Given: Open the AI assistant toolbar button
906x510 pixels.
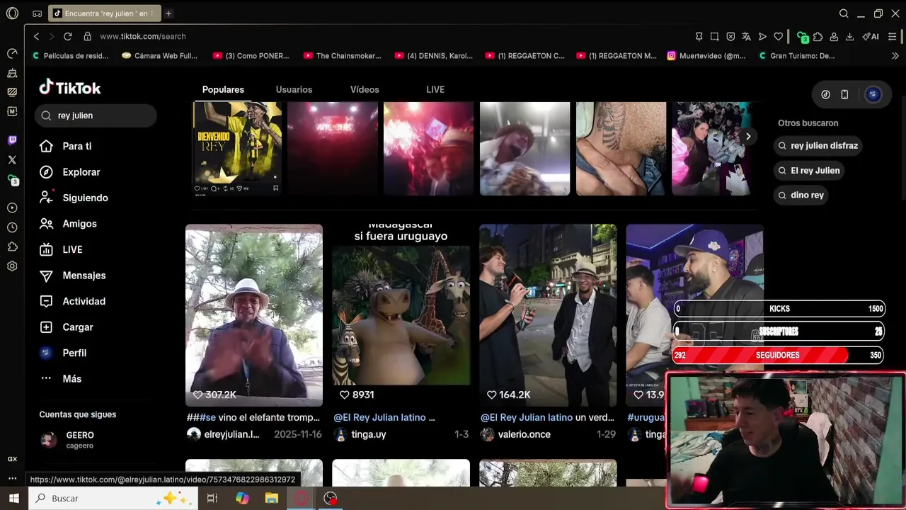Looking at the screenshot, I should [871, 36].
